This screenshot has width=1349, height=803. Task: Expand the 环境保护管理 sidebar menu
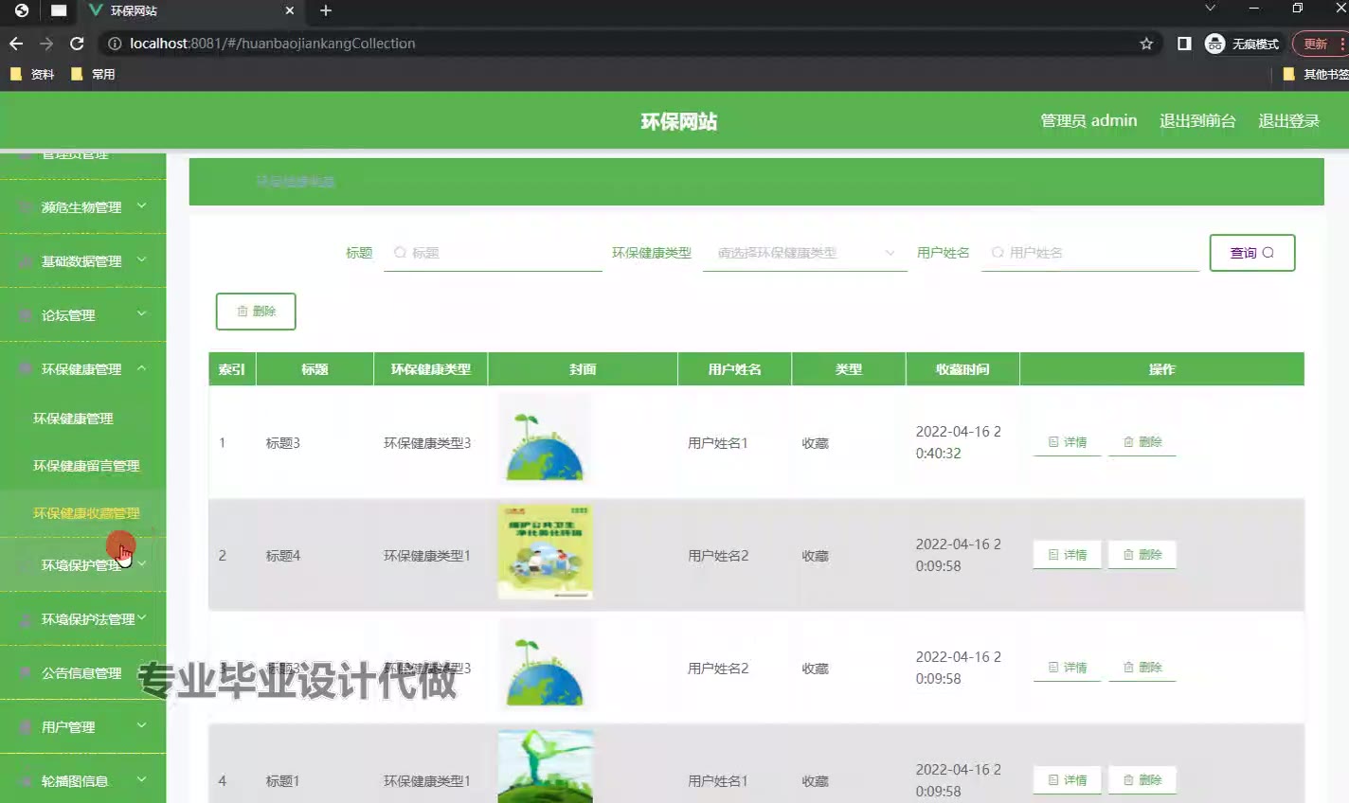83,564
